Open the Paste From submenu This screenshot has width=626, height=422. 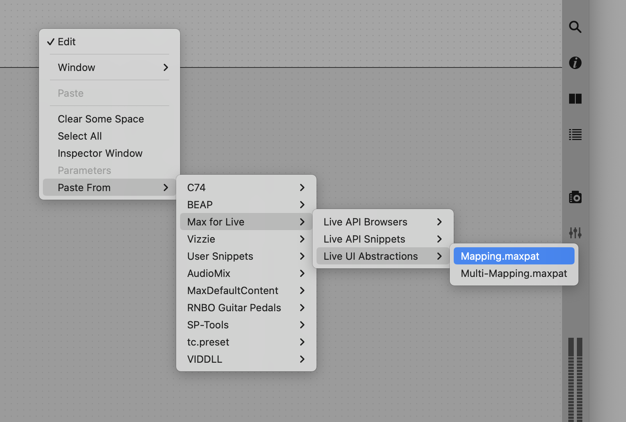coord(110,188)
